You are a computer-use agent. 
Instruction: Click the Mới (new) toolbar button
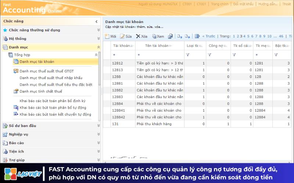[x=111, y=36]
